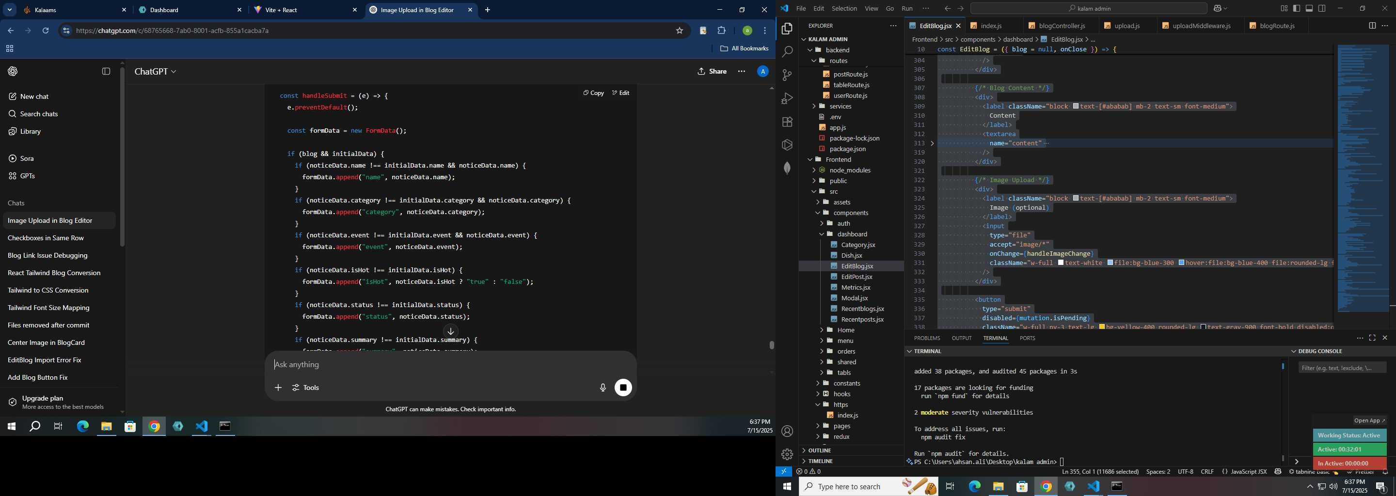Screen dimensions: 1396x496
Task: Reload the ChatGPT page
Action: (x=46, y=31)
